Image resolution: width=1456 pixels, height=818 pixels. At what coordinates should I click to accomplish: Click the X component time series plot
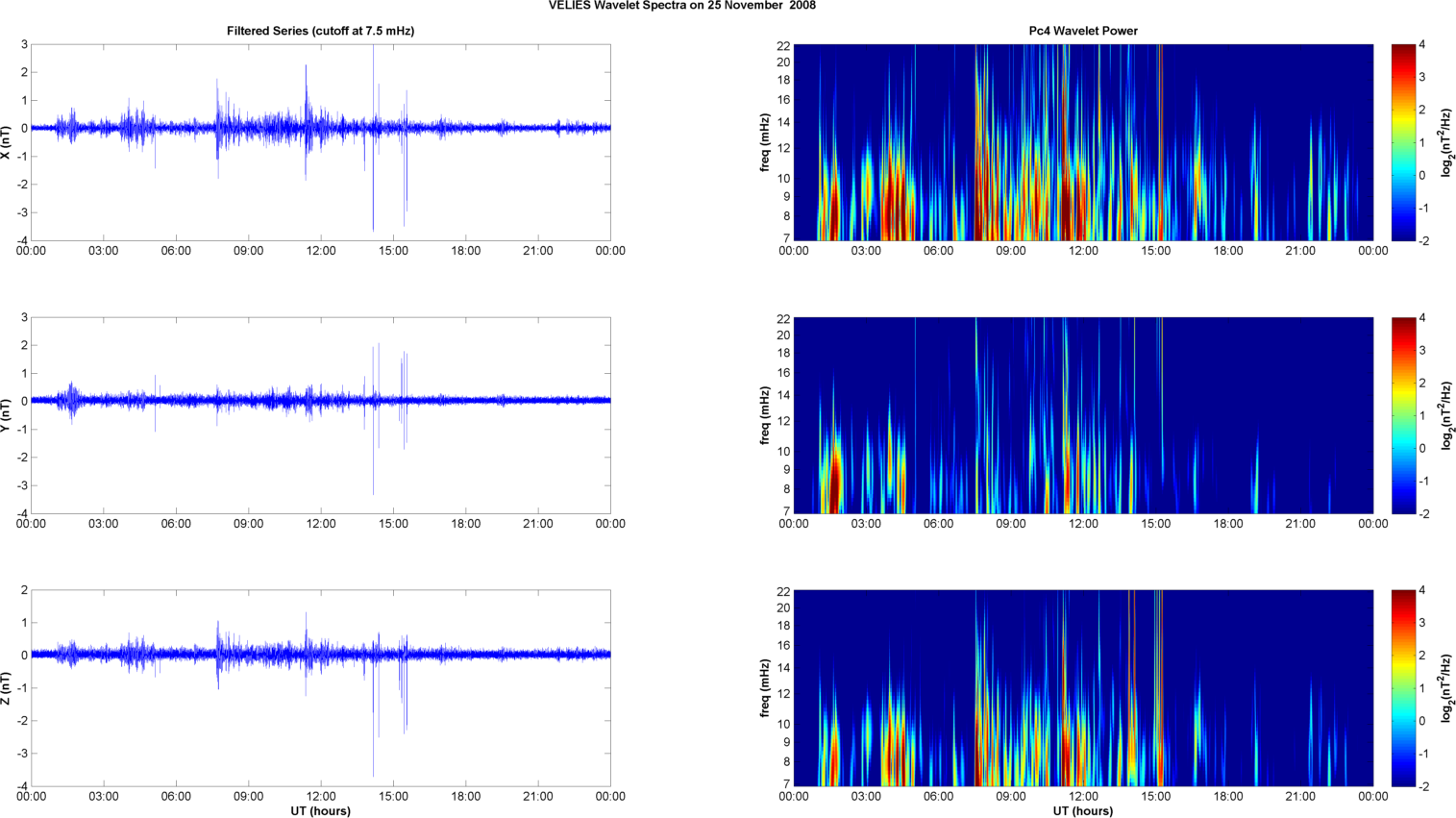(320, 142)
